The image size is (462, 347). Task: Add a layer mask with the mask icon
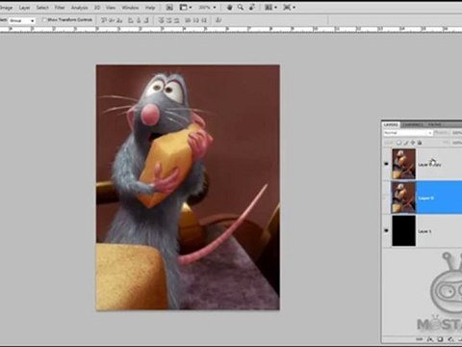(440, 339)
